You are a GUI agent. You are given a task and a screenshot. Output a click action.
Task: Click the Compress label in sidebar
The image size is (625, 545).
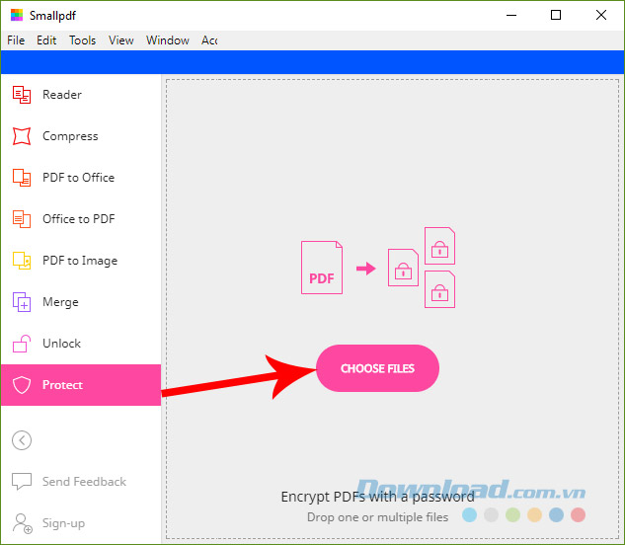tap(70, 136)
